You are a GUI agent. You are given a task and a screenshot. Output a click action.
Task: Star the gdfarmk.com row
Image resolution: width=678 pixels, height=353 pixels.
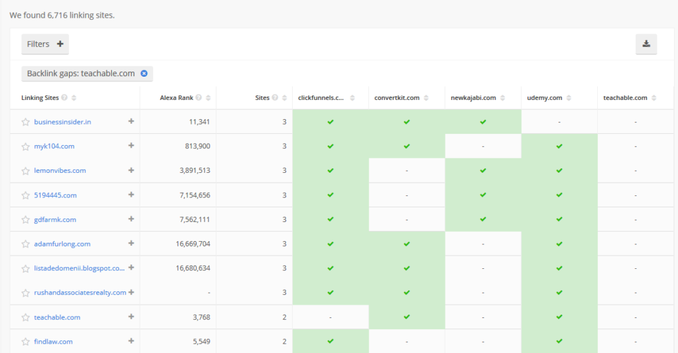pyautogui.click(x=26, y=220)
